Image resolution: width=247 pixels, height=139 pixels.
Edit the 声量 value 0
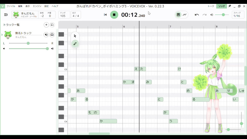(x=50, y=15)
